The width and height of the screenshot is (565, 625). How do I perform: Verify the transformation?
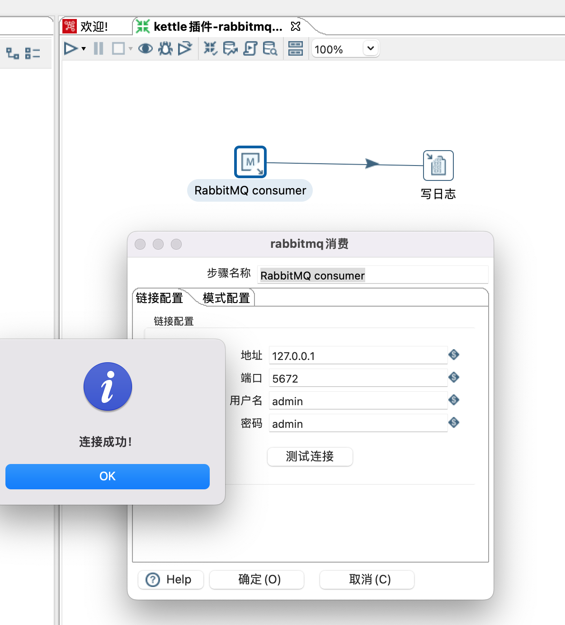[x=210, y=48]
